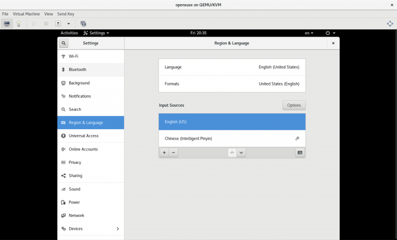Move input source down
Screen dimensions: 397x240
241,152
